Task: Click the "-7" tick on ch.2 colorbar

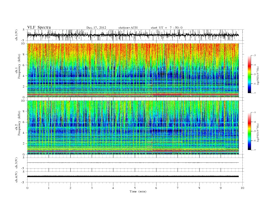Action: (254, 150)
